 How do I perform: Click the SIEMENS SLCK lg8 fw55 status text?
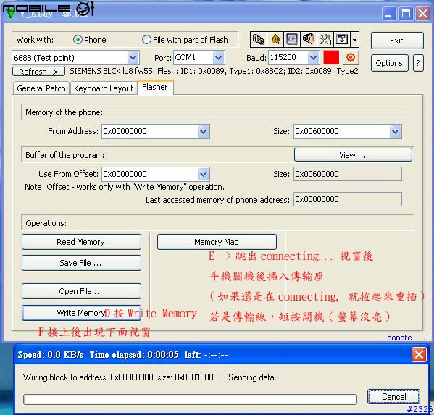pyautogui.click(x=214, y=72)
